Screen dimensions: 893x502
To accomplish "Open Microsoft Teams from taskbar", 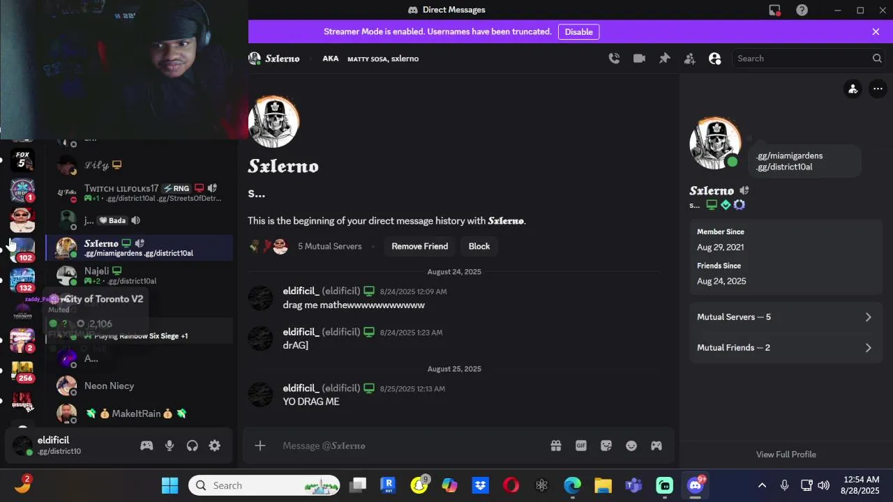I will click(633, 485).
